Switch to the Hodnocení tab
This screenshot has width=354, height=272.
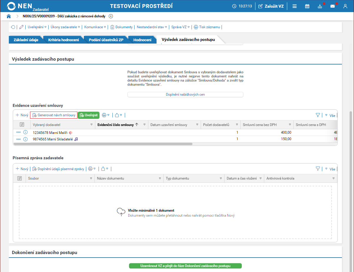(x=142, y=40)
